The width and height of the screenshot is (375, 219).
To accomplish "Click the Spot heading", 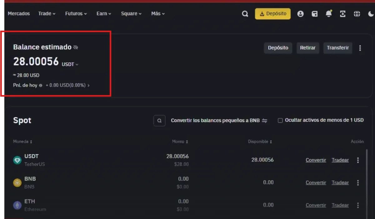I will point(22,120).
